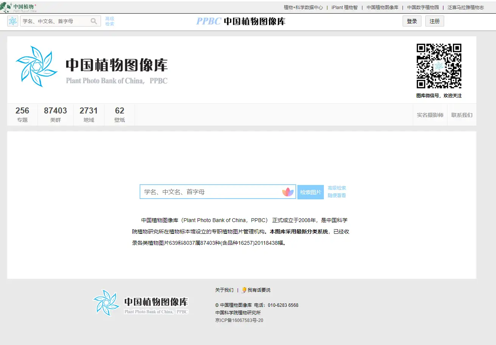Click the large blue pinwheel banner logo

[37, 66]
